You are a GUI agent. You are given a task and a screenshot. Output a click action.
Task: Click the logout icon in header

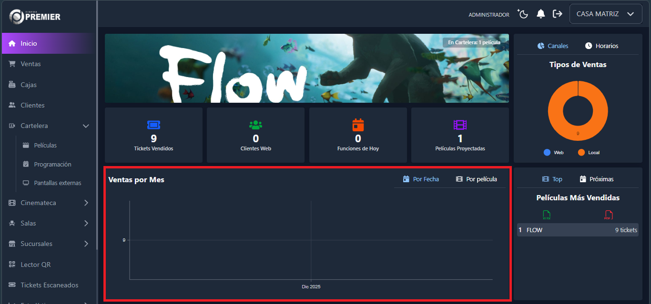pos(557,14)
